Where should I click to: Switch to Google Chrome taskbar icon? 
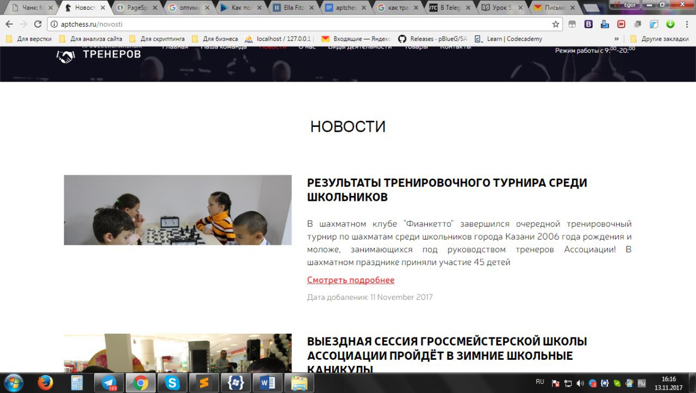coord(141,383)
